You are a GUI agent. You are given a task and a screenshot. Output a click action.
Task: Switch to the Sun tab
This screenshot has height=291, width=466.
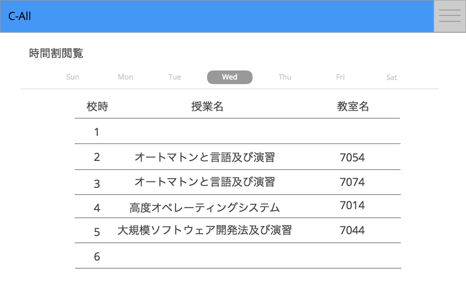point(73,77)
